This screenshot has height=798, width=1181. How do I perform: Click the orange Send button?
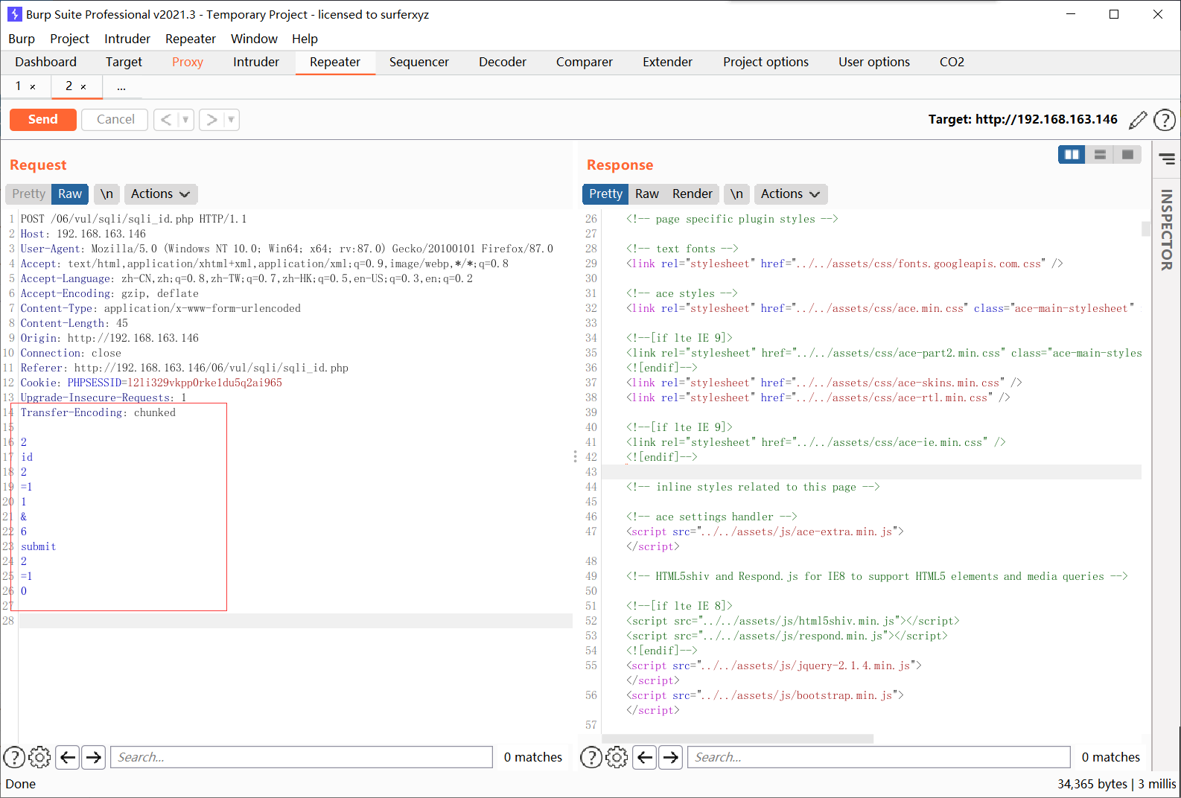pyautogui.click(x=42, y=119)
